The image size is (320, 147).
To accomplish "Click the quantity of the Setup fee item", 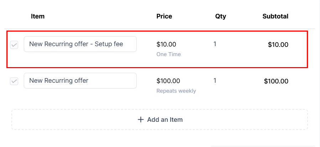I will click(215, 44).
